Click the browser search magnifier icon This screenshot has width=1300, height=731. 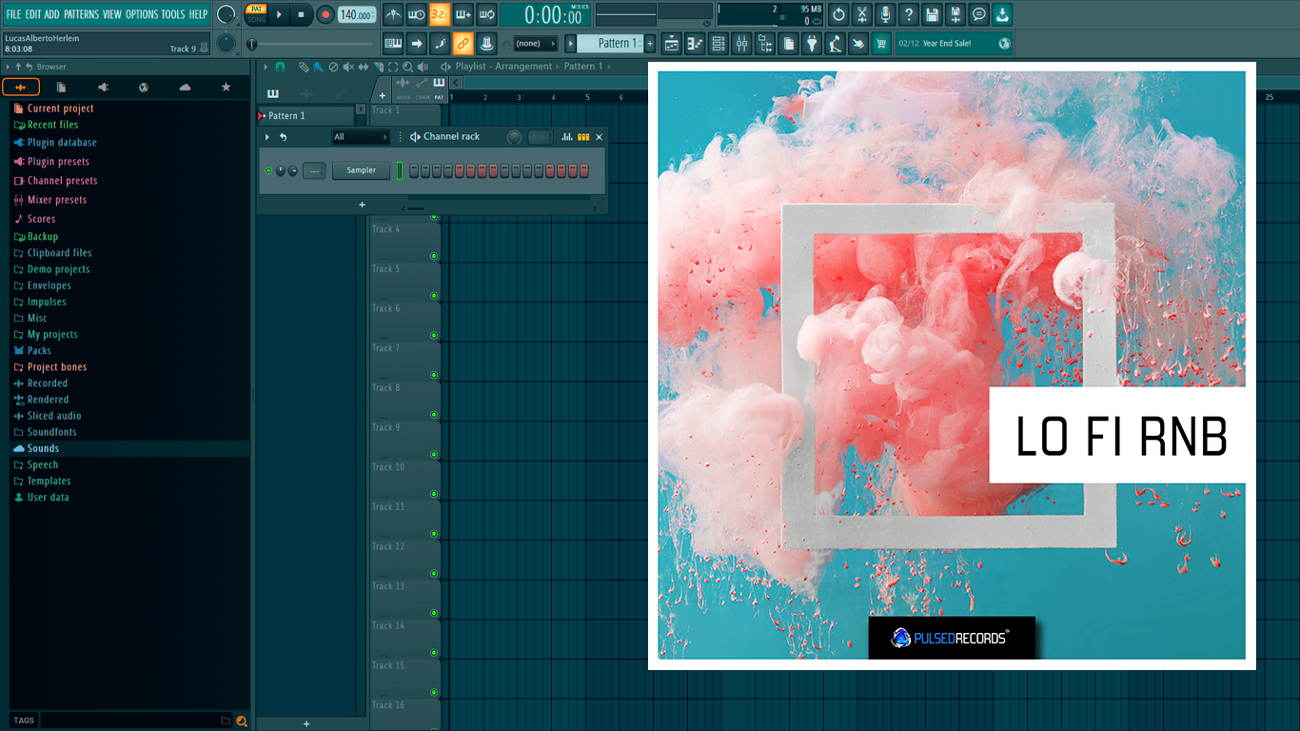coord(242,721)
